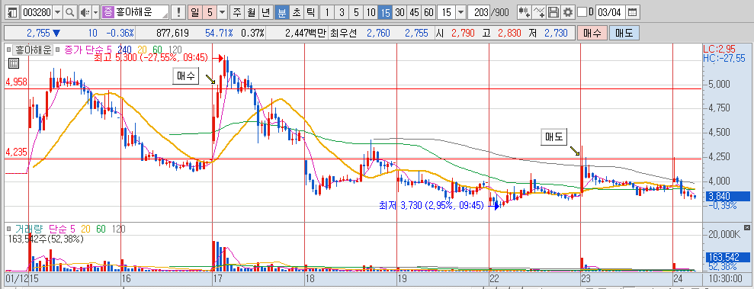Select the 일 (daily) chart period
Screen dimensions: 754x289
tap(194, 12)
